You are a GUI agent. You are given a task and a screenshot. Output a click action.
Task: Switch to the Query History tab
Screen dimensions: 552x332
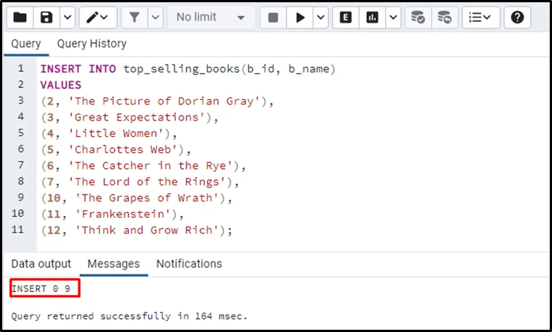pos(92,44)
